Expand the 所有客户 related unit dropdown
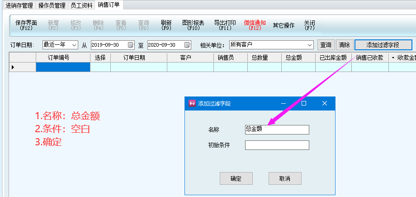This screenshot has width=416, height=197. [310, 45]
